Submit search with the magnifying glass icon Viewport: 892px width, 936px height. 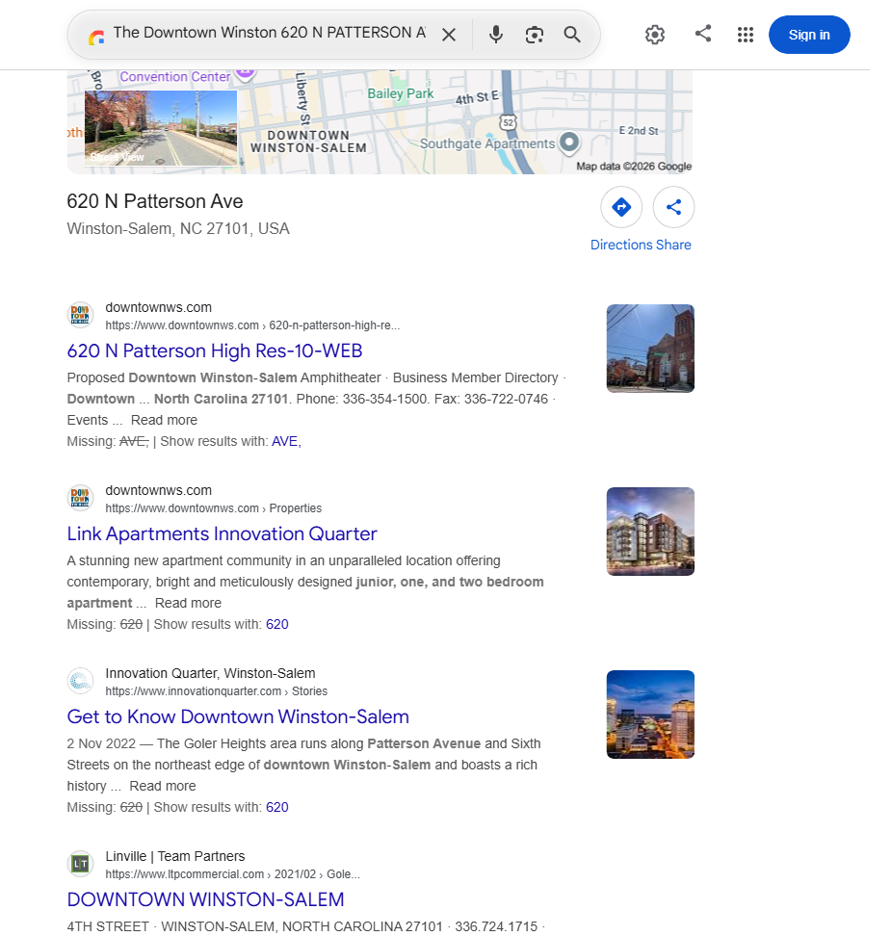572,35
